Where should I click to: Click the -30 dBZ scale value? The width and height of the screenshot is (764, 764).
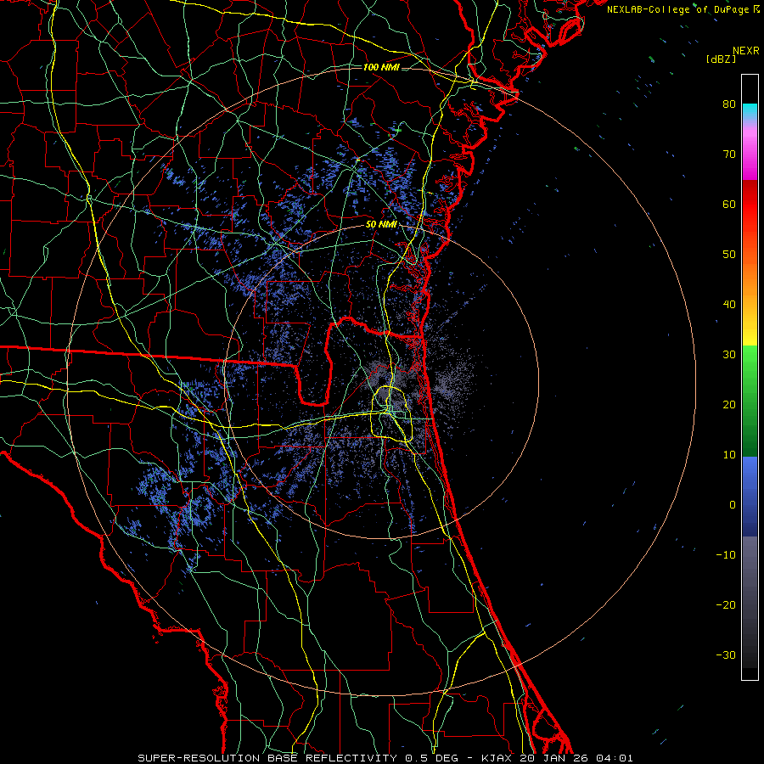pyautogui.click(x=726, y=654)
